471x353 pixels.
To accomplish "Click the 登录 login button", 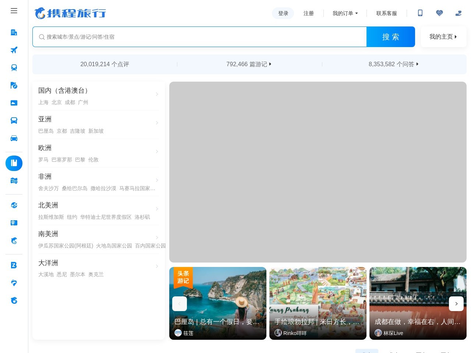I will click(x=283, y=13).
